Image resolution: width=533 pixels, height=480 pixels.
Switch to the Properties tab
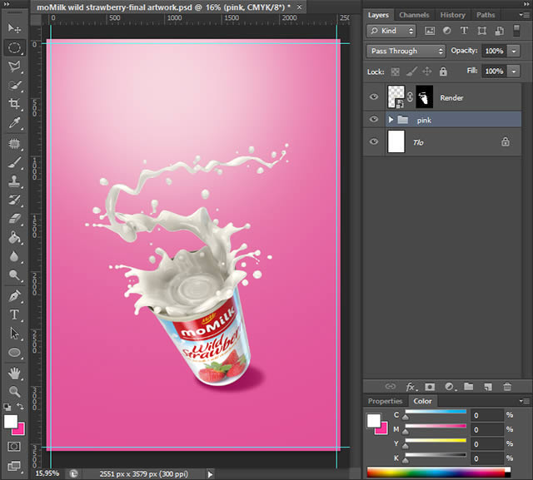tap(385, 401)
